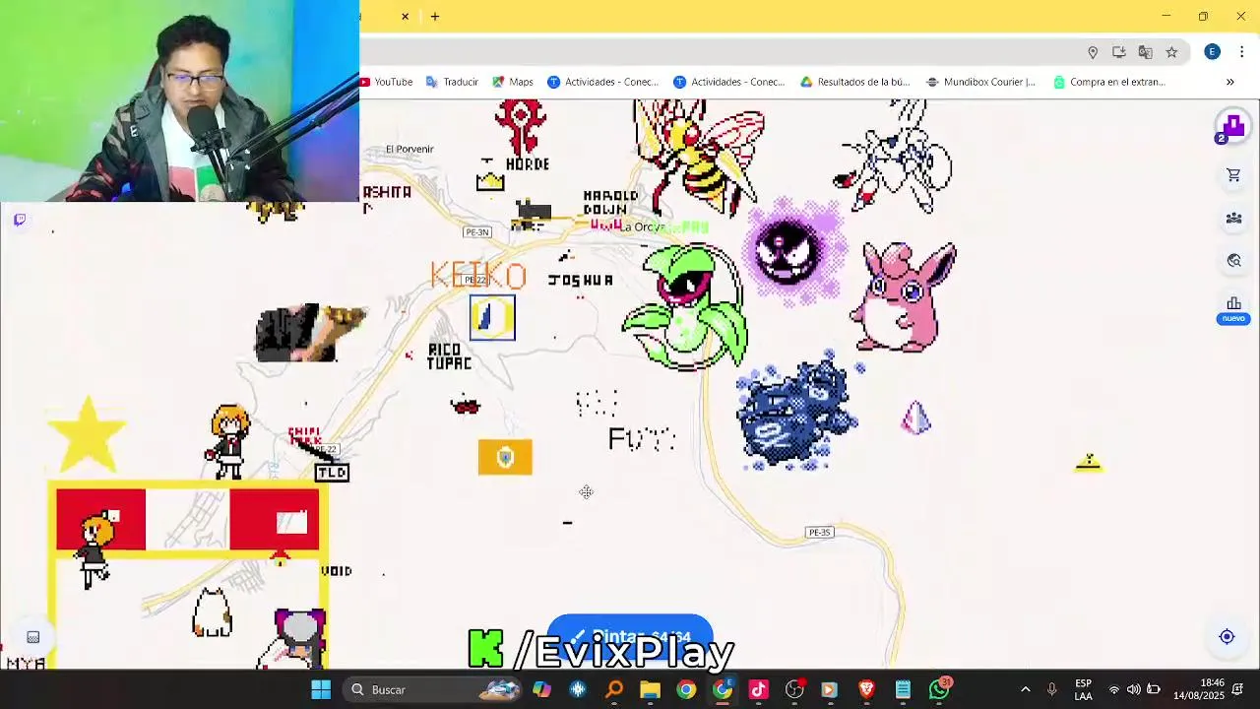Open the Chrome profile avatar E
Screen dimensions: 1260x709
(1212, 52)
